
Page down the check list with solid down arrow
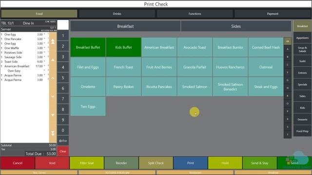click(x=53, y=115)
